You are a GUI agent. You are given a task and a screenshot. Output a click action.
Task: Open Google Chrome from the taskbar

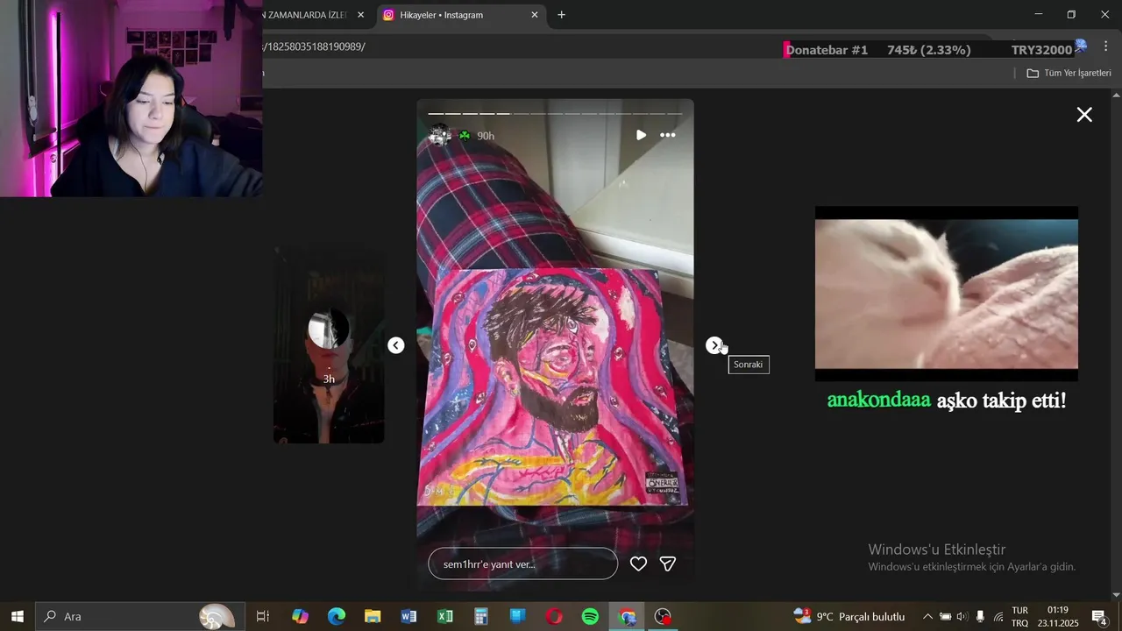click(627, 616)
